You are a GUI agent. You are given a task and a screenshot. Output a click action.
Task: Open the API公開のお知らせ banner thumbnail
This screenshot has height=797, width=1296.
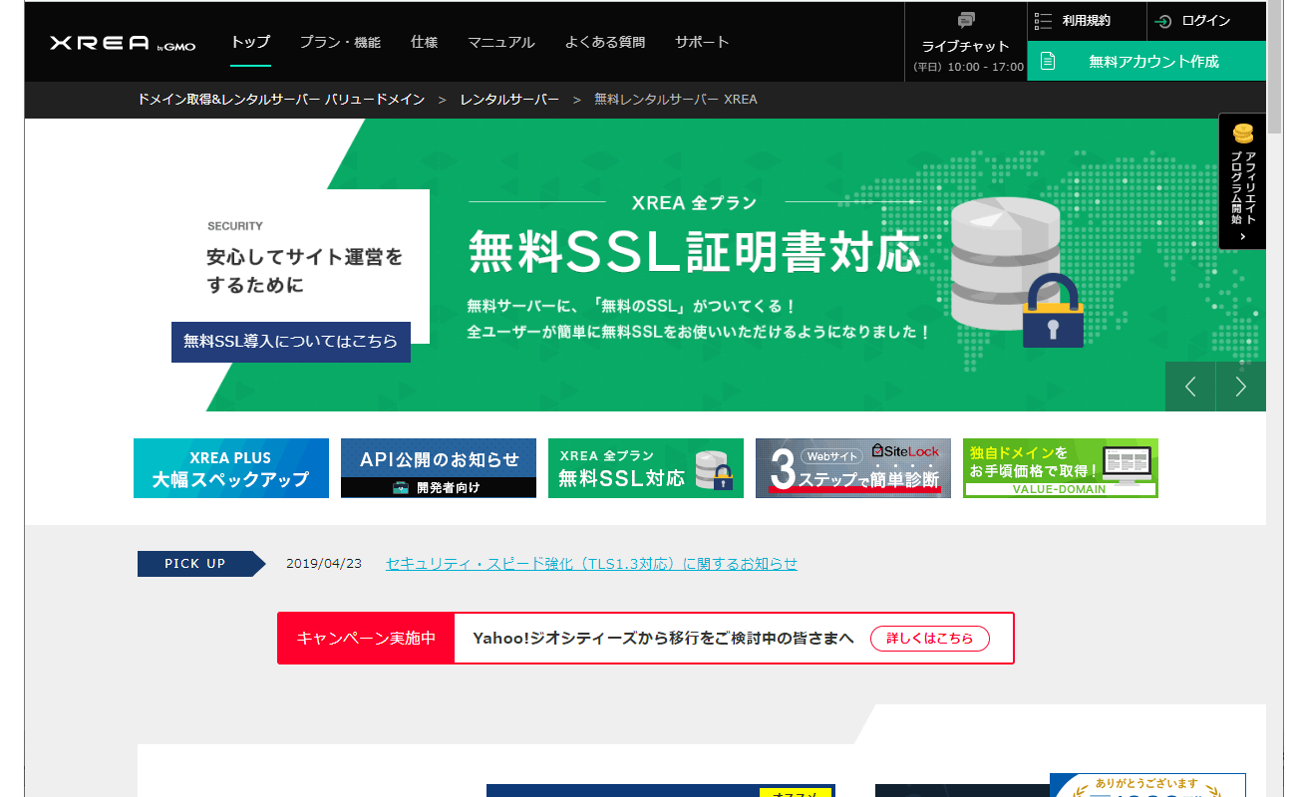click(x=439, y=468)
